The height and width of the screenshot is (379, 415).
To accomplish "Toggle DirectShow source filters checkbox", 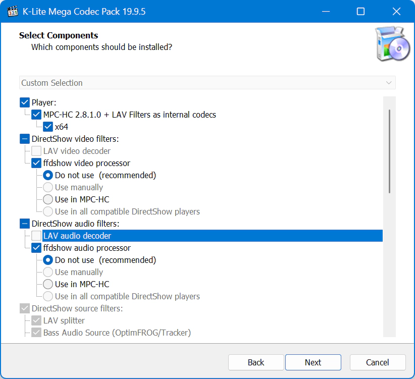I will point(25,309).
